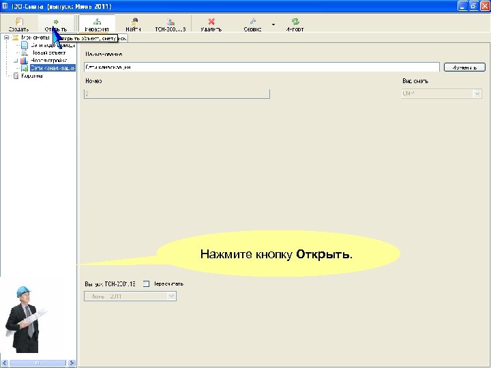491x368 pixels.
Task: Click the tree panel's right scroll arrow
Action: (x=72, y=363)
